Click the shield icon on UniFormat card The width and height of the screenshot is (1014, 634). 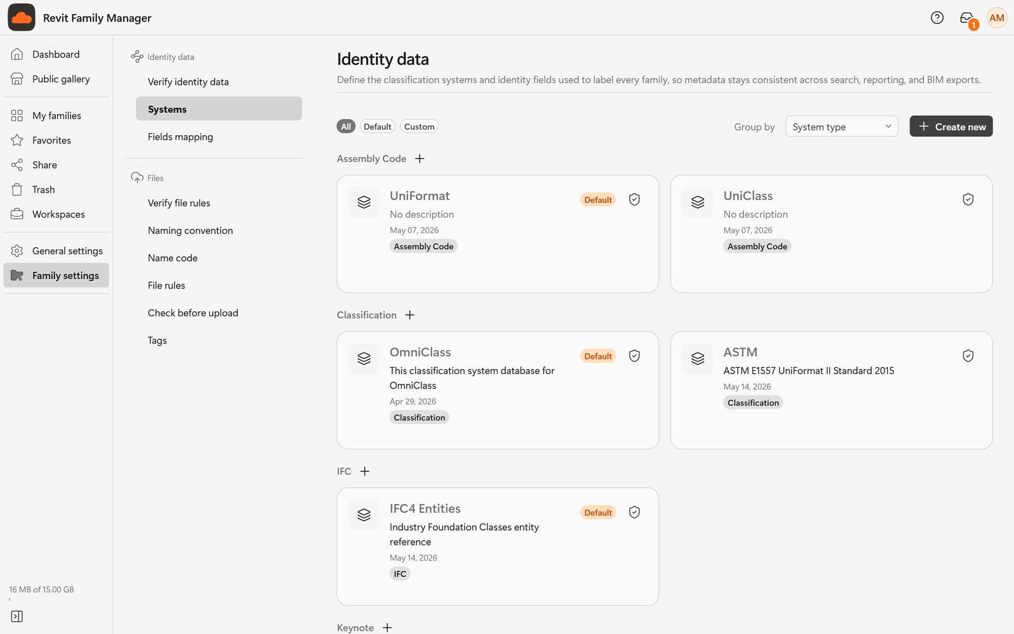(634, 200)
